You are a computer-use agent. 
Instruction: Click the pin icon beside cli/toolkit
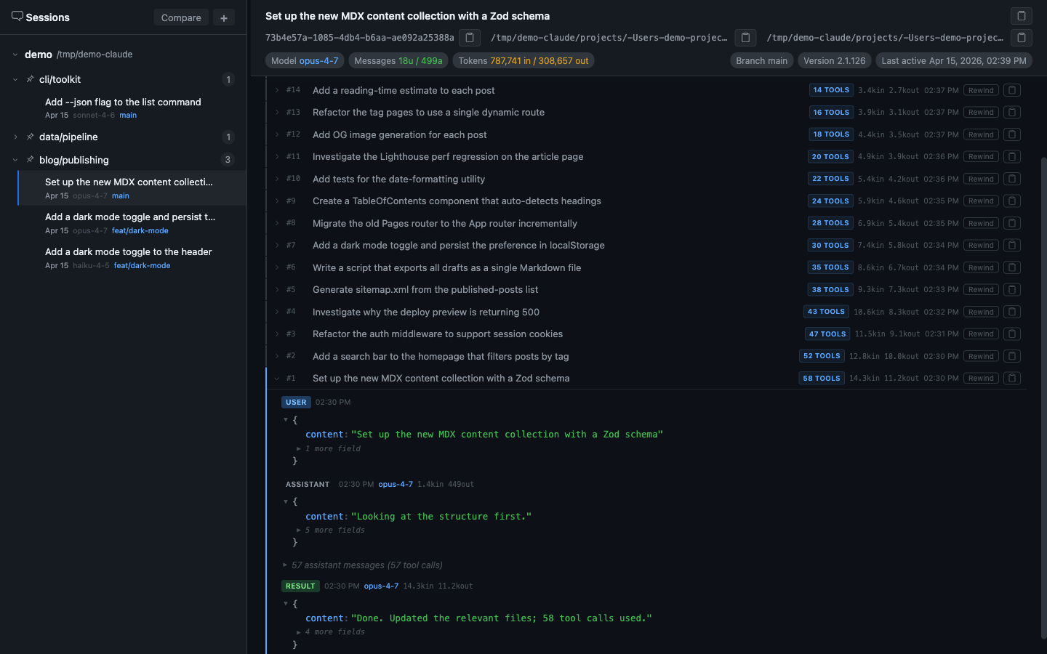click(30, 79)
